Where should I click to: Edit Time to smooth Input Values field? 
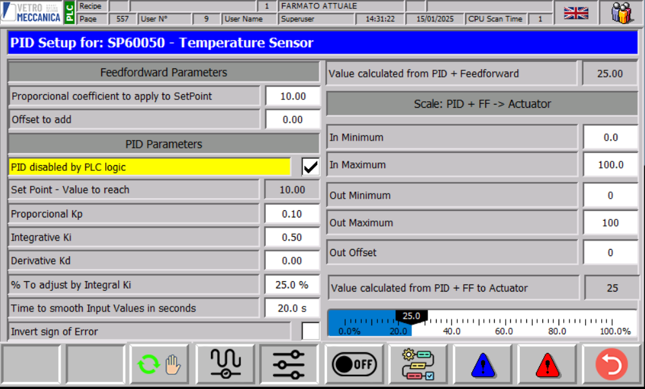click(292, 308)
